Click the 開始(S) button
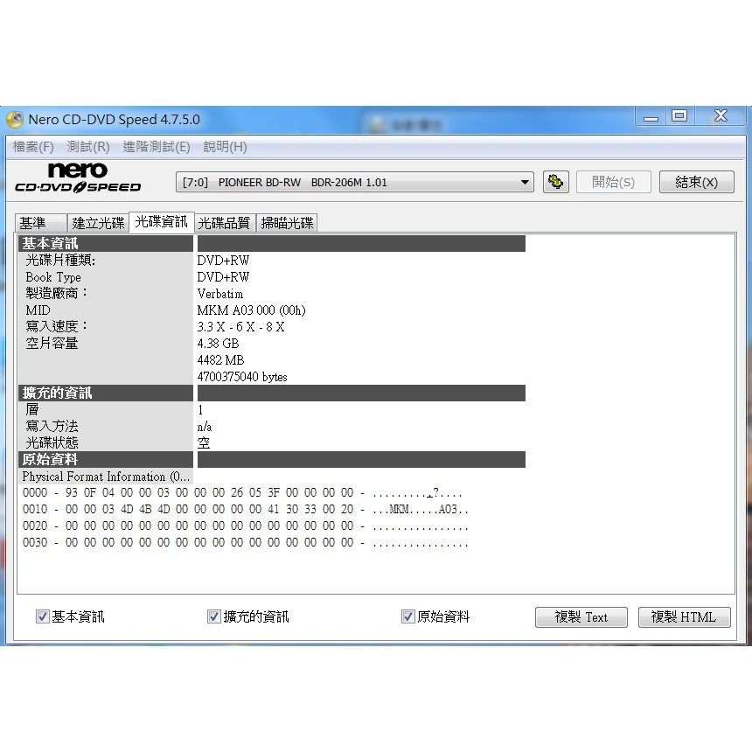 (x=613, y=182)
